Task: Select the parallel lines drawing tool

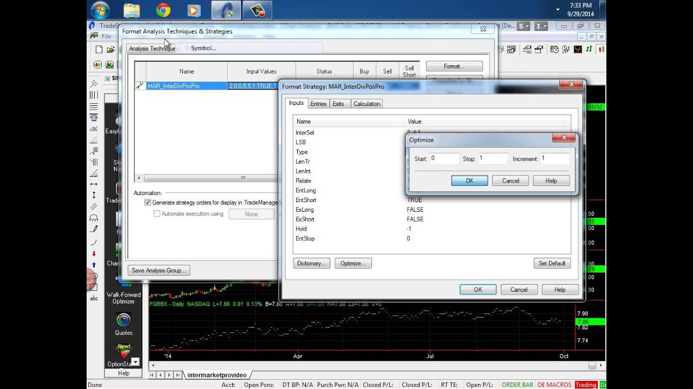Action: (94, 206)
